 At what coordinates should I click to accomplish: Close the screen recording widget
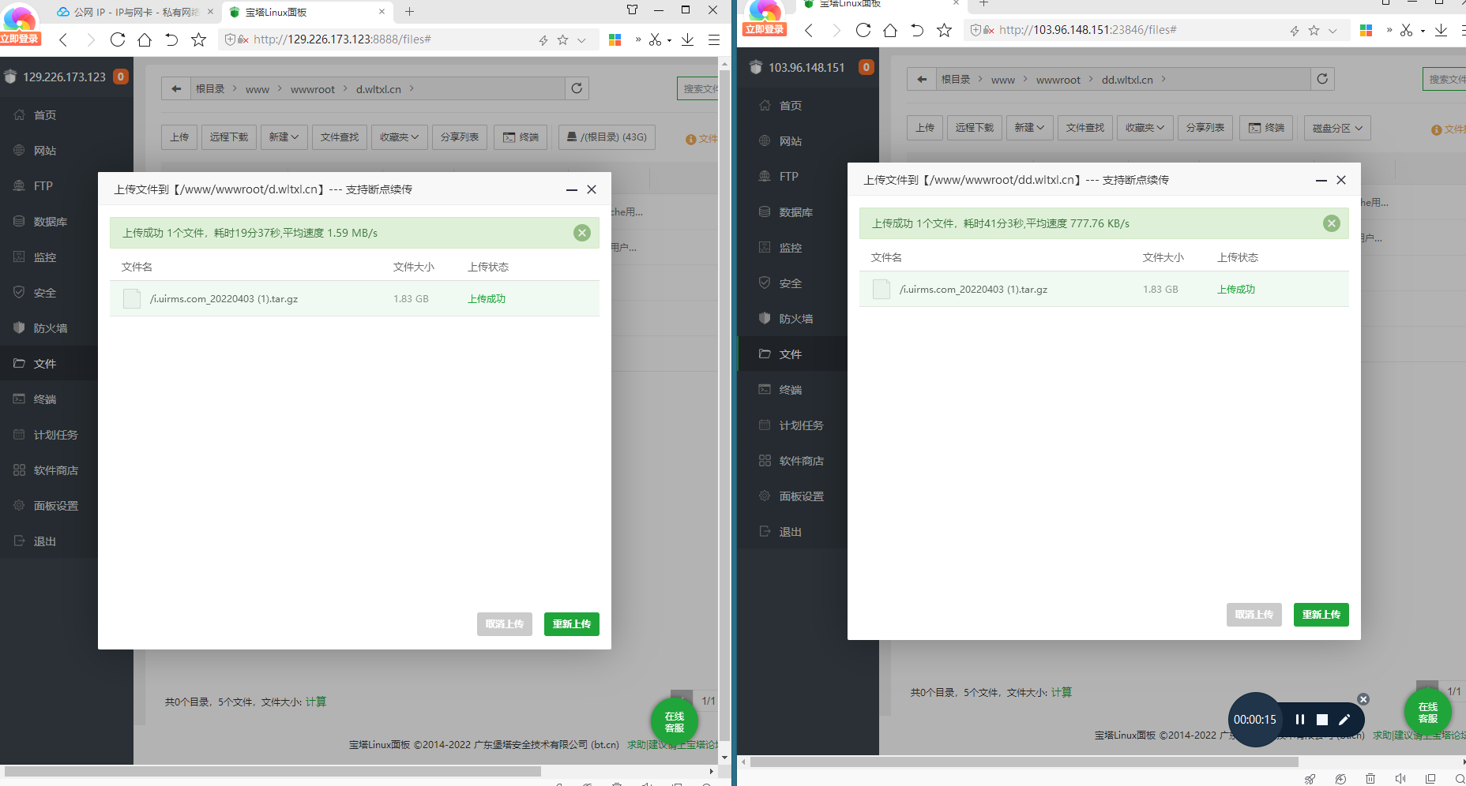pyautogui.click(x=1363, y=699)
